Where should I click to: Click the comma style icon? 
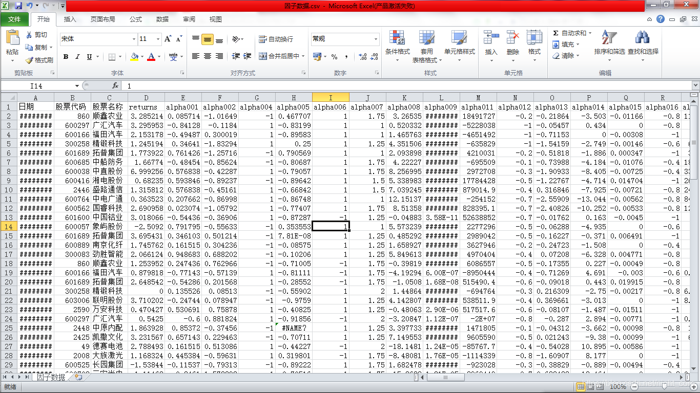(x=346, y=56)
